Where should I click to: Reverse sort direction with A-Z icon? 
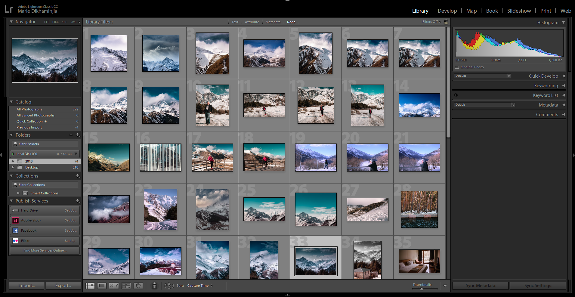(169, 286)
